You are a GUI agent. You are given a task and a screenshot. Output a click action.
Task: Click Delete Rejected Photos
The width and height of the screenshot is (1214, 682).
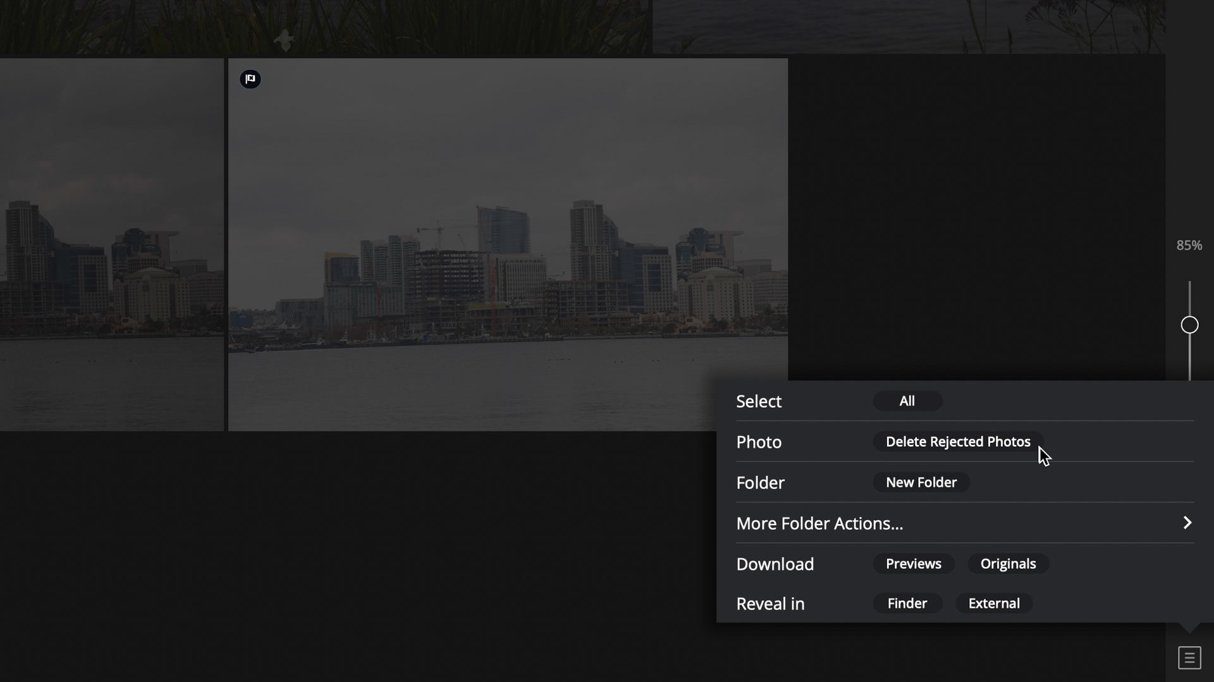pyautogui.click(x=958, y=441)
